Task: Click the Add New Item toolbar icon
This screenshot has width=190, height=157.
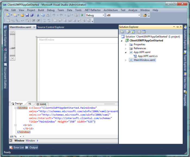Action: 15,15
